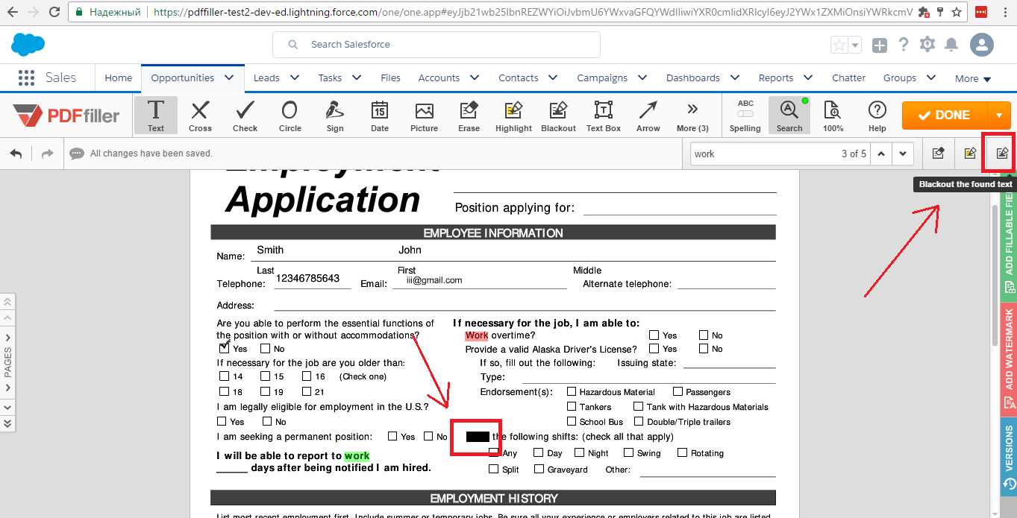The width and height of the screenshot is (1017, 518).
Task: Check the Tankers endorsement box
Action: click(572, 406)
